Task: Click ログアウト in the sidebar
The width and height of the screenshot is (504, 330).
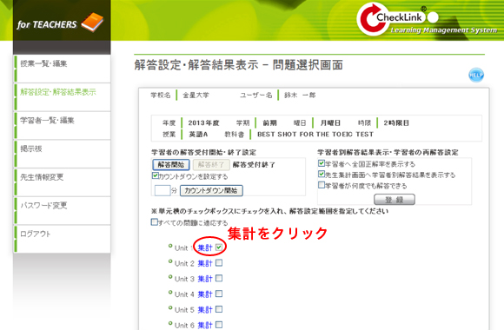Action: click(x=36, y=234)
